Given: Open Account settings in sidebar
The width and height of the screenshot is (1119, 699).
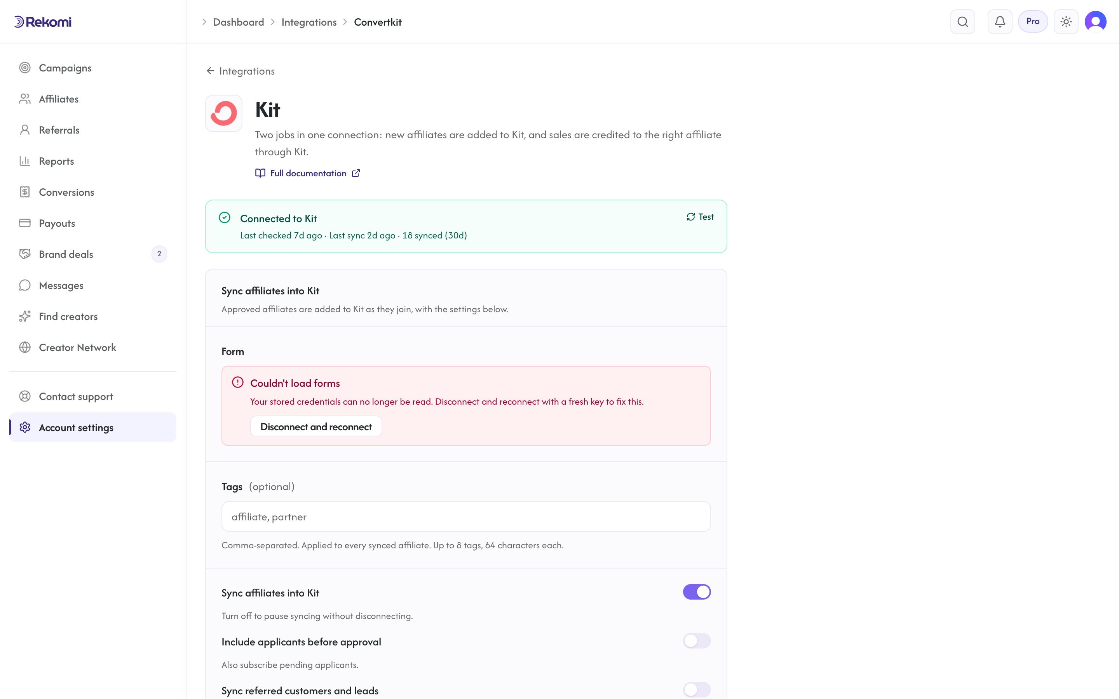Looking at the screenshot, I should [93, 427].
